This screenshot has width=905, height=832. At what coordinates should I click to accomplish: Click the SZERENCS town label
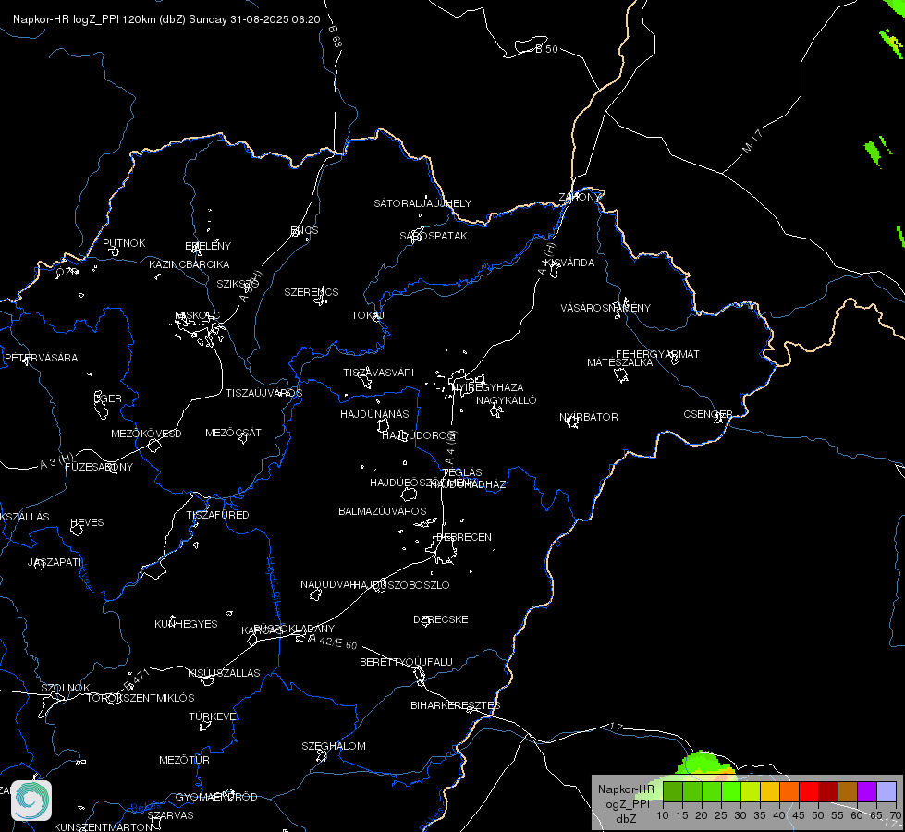[x=312, y=292]
